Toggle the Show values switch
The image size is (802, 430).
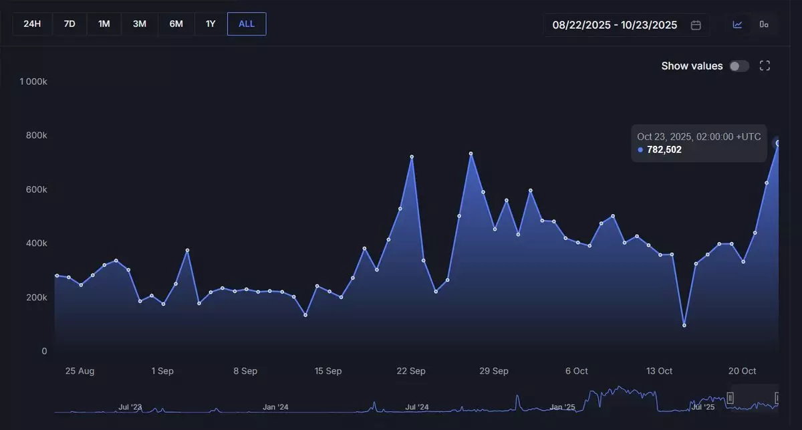(x=739, y=66)
